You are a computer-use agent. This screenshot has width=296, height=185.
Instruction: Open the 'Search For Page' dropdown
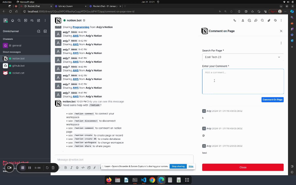[x=243, y=57]
